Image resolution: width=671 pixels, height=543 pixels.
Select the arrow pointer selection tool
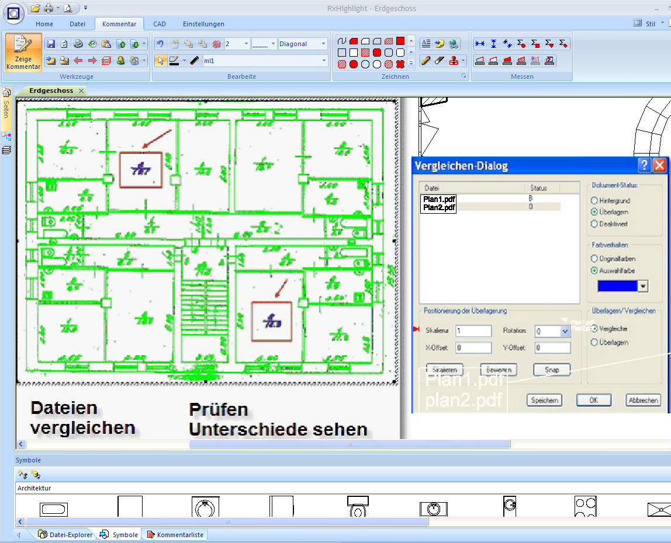tap(161, 61)
